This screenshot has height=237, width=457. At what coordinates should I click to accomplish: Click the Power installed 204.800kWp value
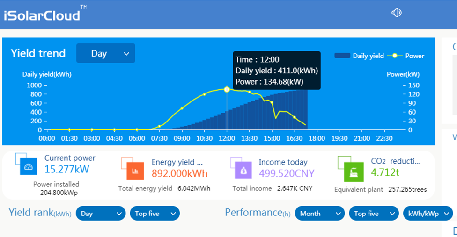(x=59, y=193)
